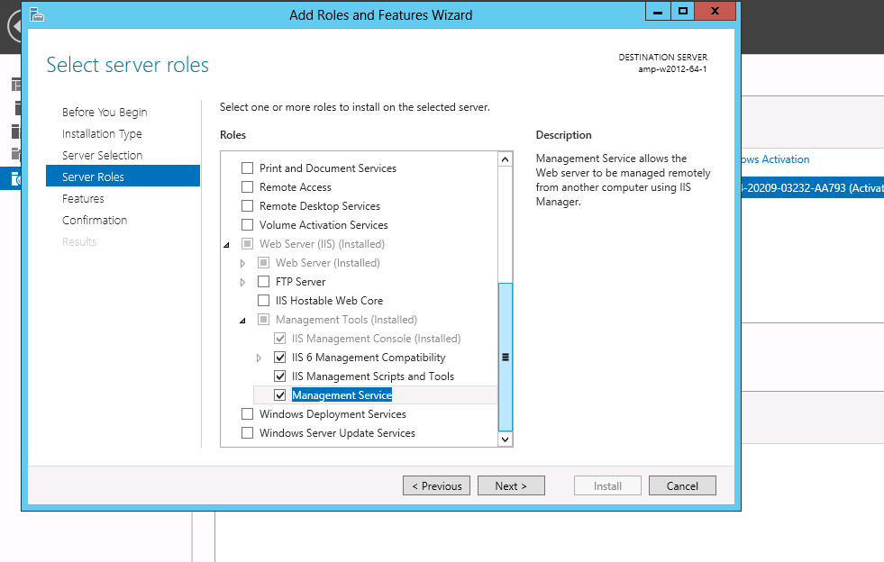Check the FTP Server checkbox
884x562 pixels.
coord(263,281)
